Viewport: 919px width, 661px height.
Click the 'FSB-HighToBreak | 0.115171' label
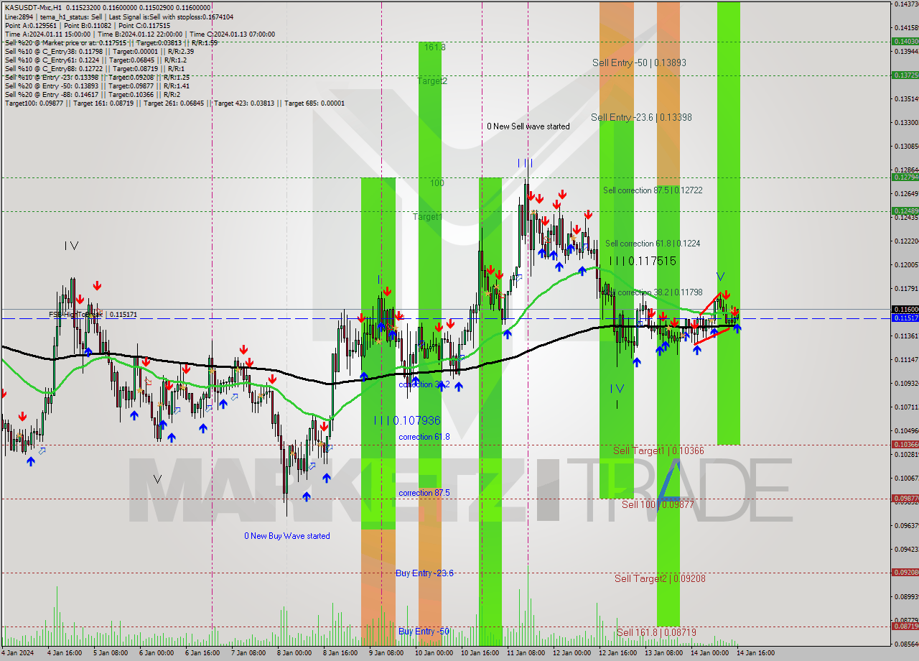click(x=93, y=315)
